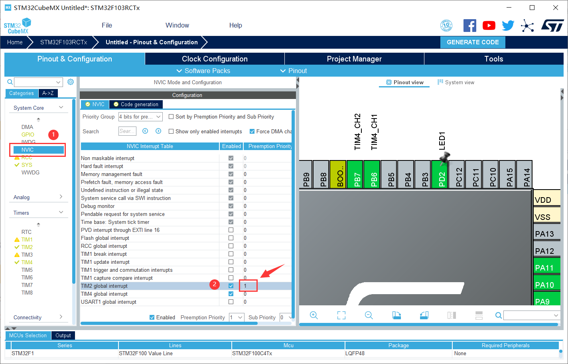The width and height of the screenshot is (568, 364).
Task: Select TIM2 in the Timers list
Action: click(x=27, y=247)
